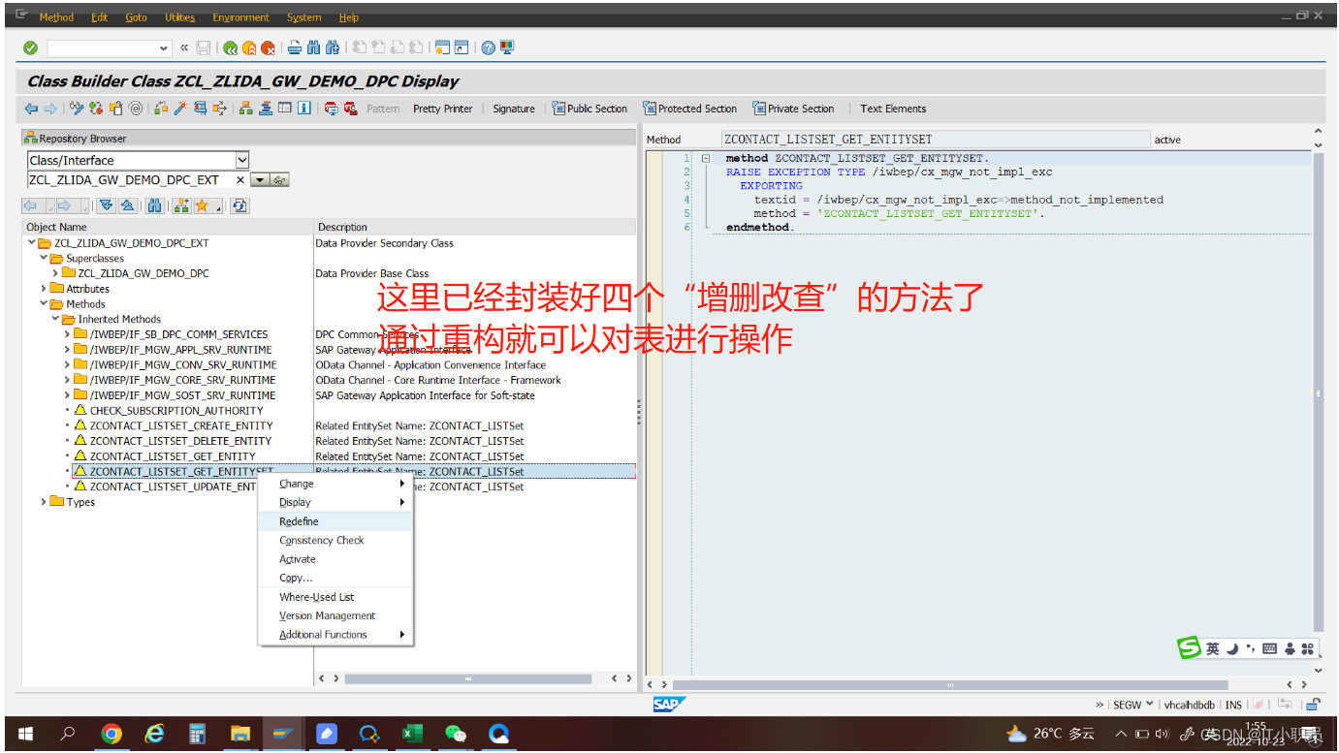The height and width of the screenshot is (753, 1339).
Task: Click the Public Section button
Action: coord(590,109)
